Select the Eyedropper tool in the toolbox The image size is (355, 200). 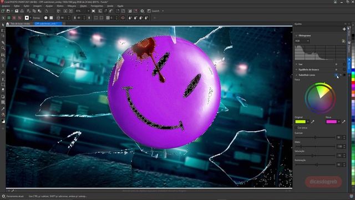pos(3,109)
